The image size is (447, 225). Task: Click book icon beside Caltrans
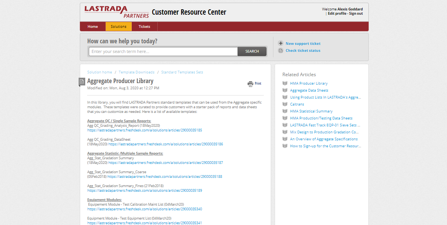pyautogui.click(x=285, y=104)
